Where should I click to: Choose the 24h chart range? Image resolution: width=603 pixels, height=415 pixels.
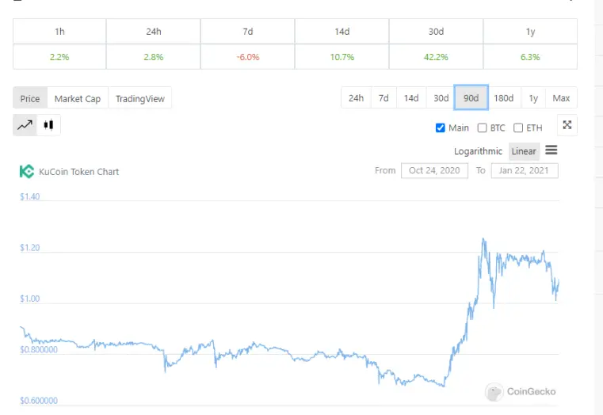tap(356, 98)
